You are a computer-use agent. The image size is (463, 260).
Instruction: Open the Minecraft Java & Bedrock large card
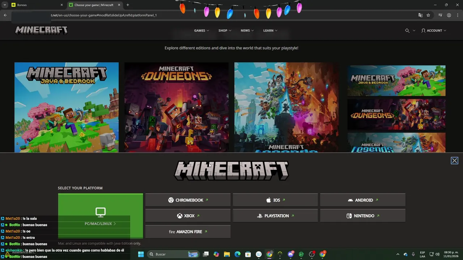(67, 107)
